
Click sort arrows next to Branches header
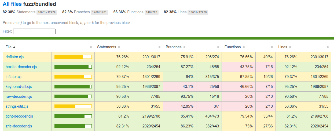[184, 47]
